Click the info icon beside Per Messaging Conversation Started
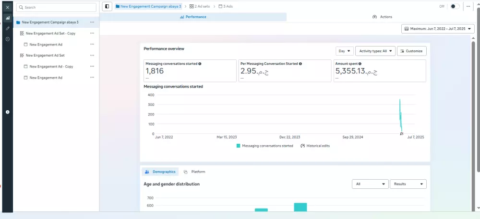480x219 pixels. (x=300, y=64)
